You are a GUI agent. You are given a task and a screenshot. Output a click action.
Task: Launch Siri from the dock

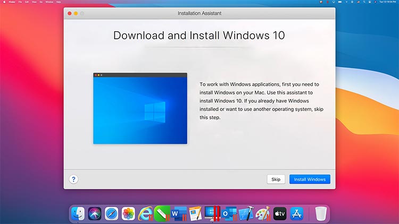(x=95, y=213)
